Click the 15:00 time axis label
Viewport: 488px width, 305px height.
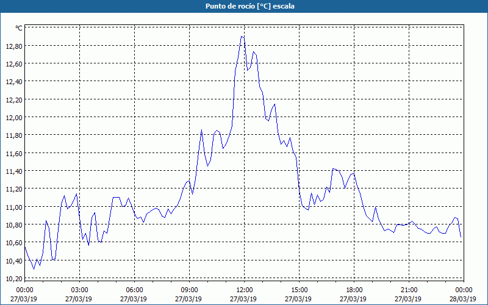(299, 290)
